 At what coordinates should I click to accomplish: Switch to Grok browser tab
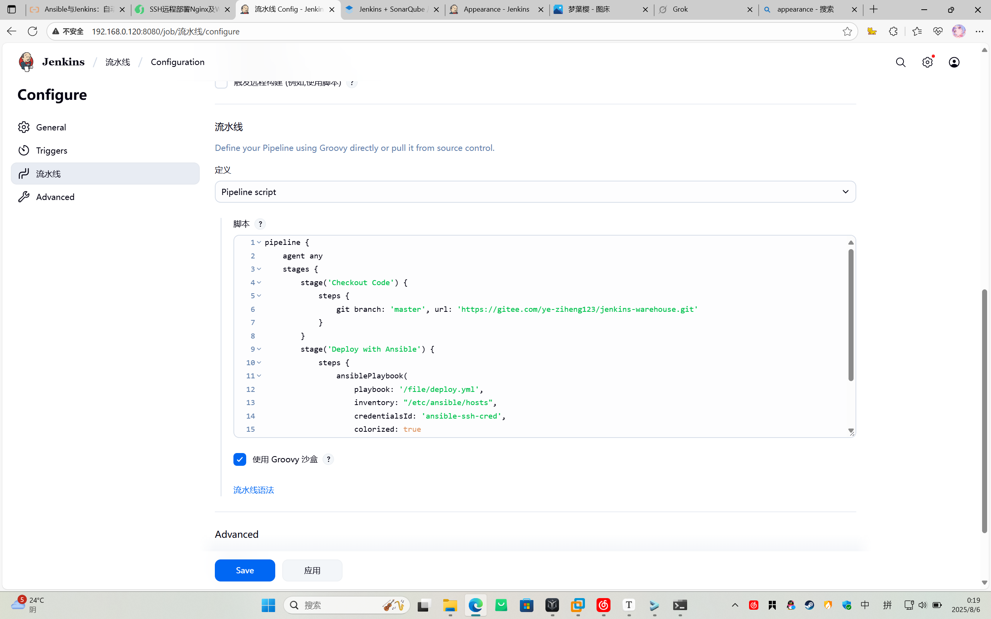coord(706,9)
